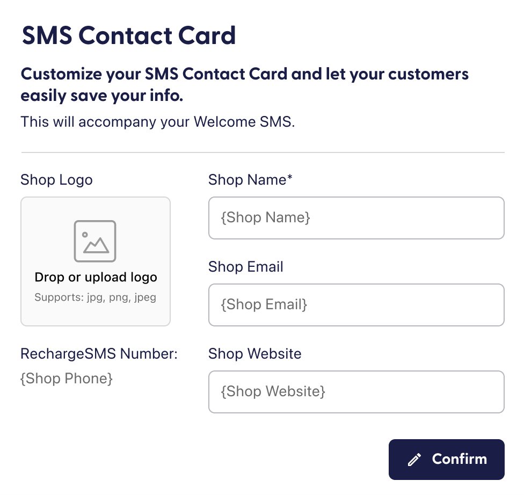Click the edit pencil next to Confirm text
Image resolution: width=524 pixels, height=495 pixels.
(x=413, y=460)
